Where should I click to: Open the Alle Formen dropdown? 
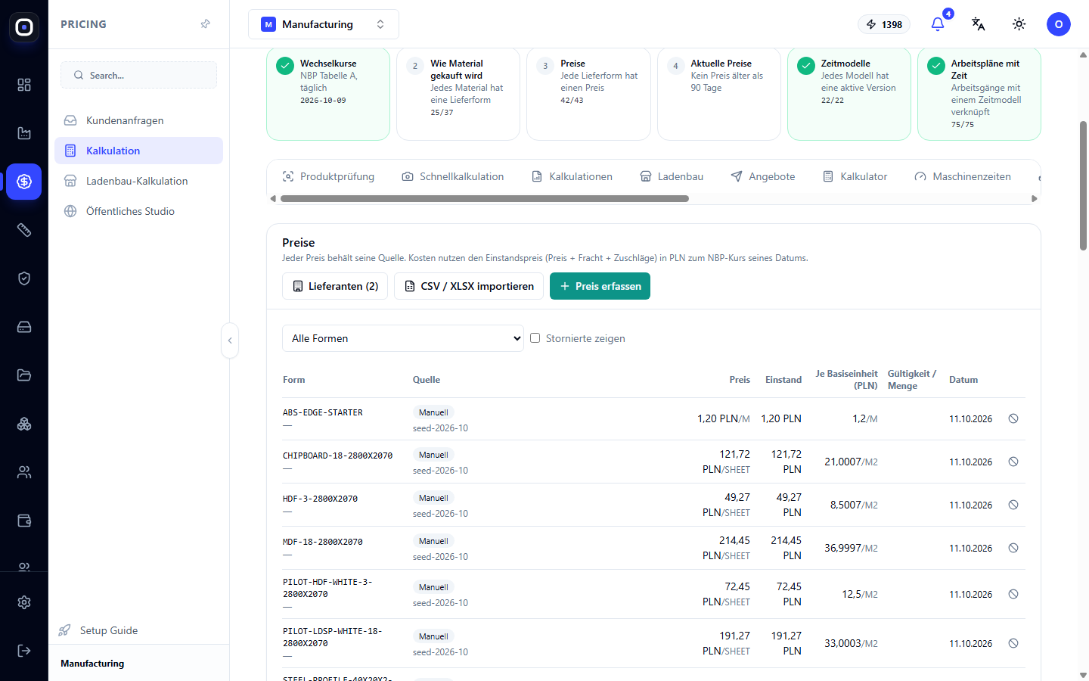point(403,338)
